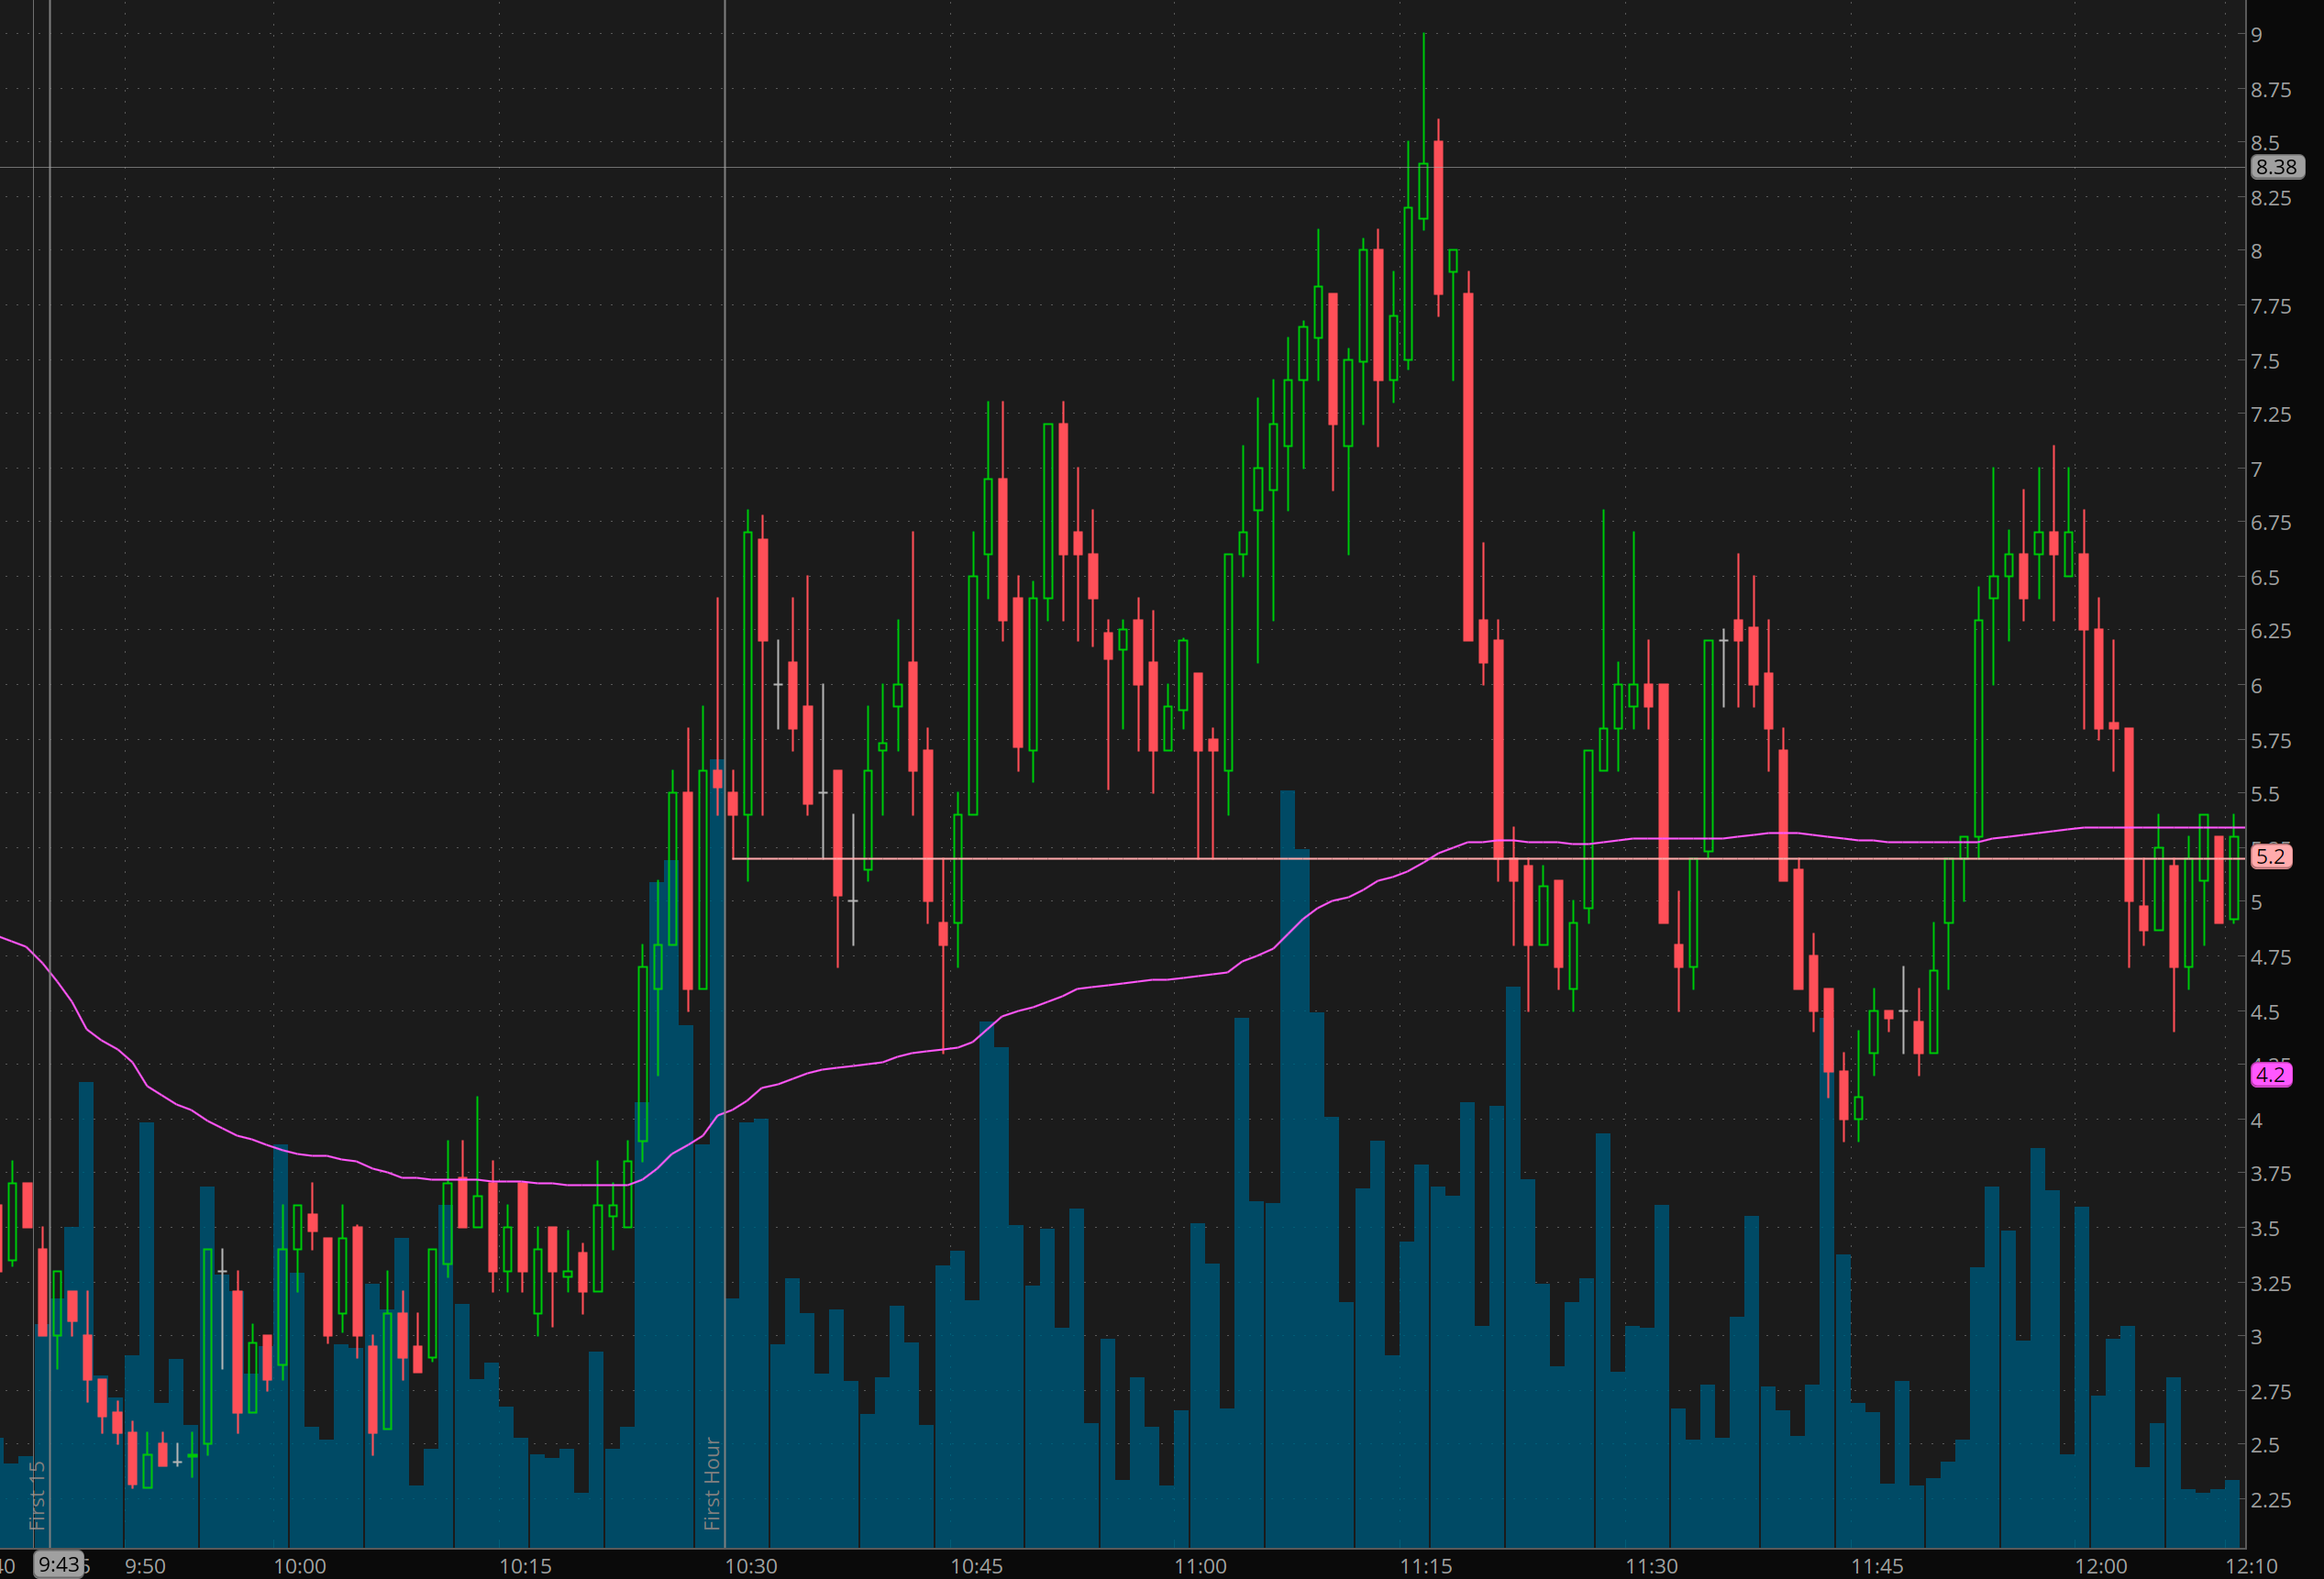Click the 7.5 price axis label

[x=2264, y=361]
